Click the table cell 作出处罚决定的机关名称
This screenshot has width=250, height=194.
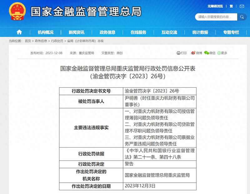pyautogui.click(x=91, y=175)
